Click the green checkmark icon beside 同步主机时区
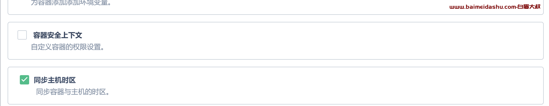This screenshot has width=549, height=106. [x=24, y=80]
